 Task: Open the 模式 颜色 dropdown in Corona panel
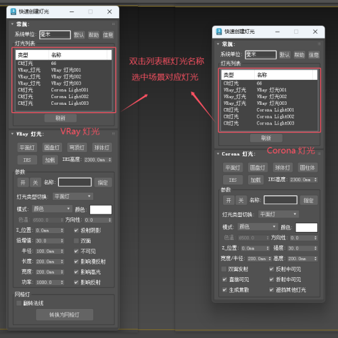(257, 226)
